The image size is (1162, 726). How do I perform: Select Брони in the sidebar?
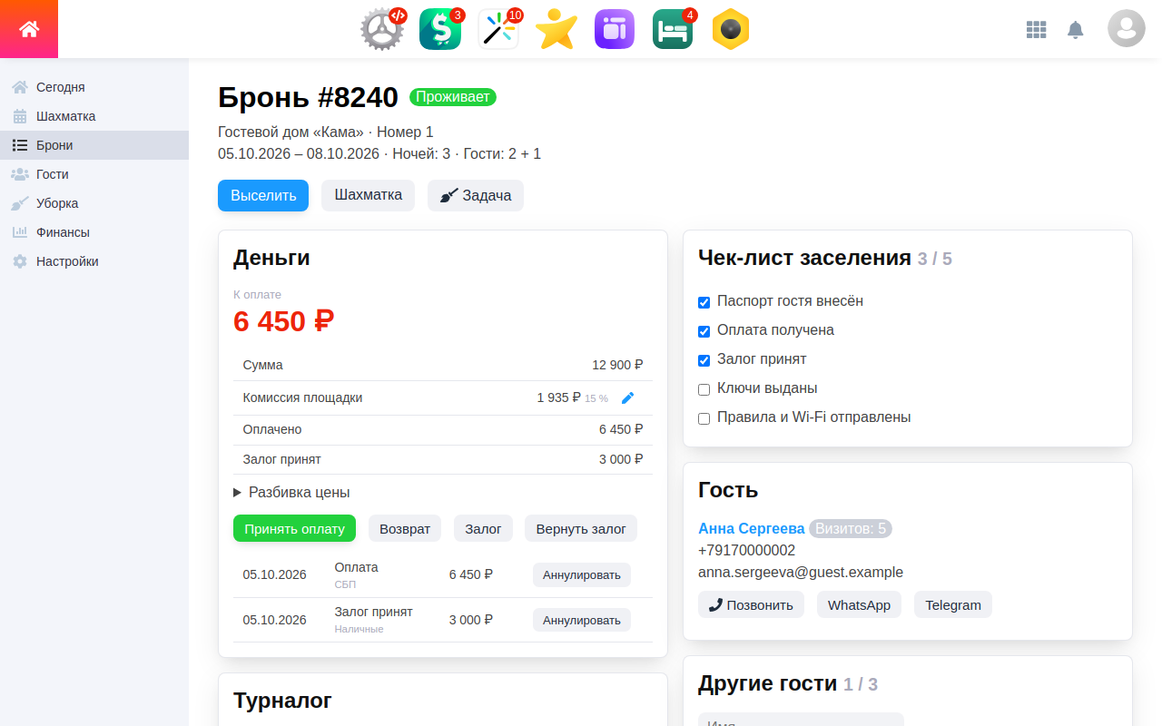tap(94, 145)
